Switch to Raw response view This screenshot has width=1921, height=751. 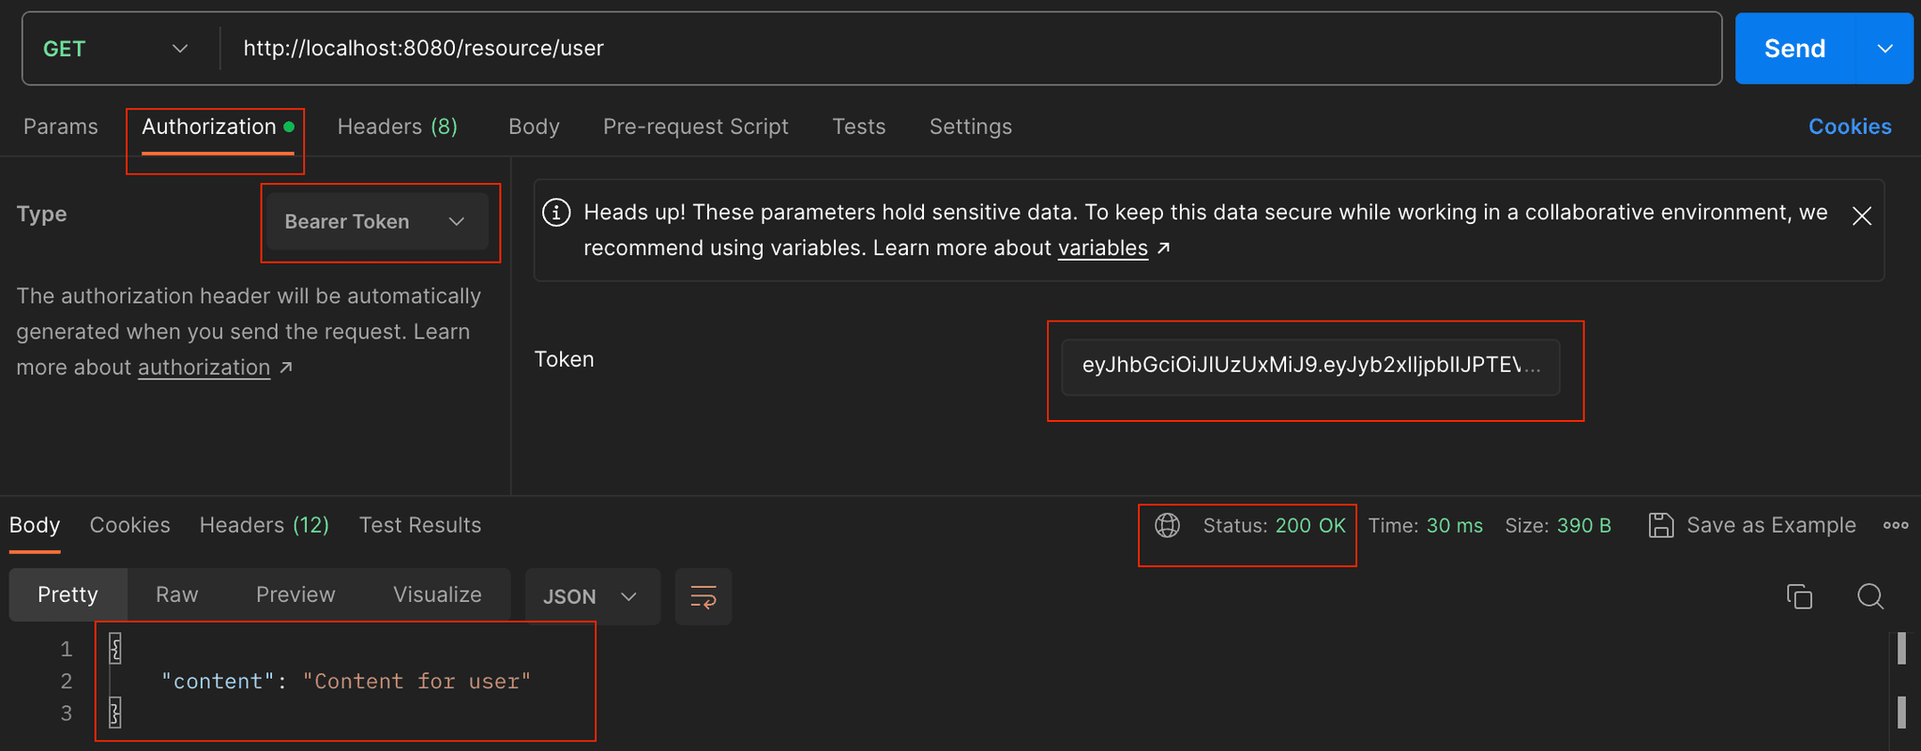pos(176,594)
